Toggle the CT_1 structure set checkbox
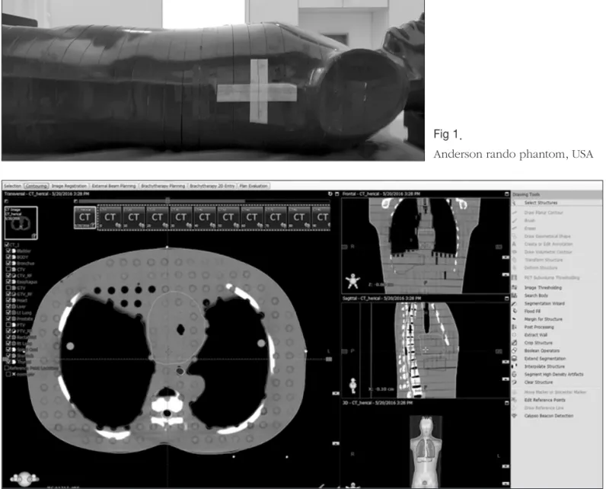Screen dimensions: 606x489 [7, 244]
